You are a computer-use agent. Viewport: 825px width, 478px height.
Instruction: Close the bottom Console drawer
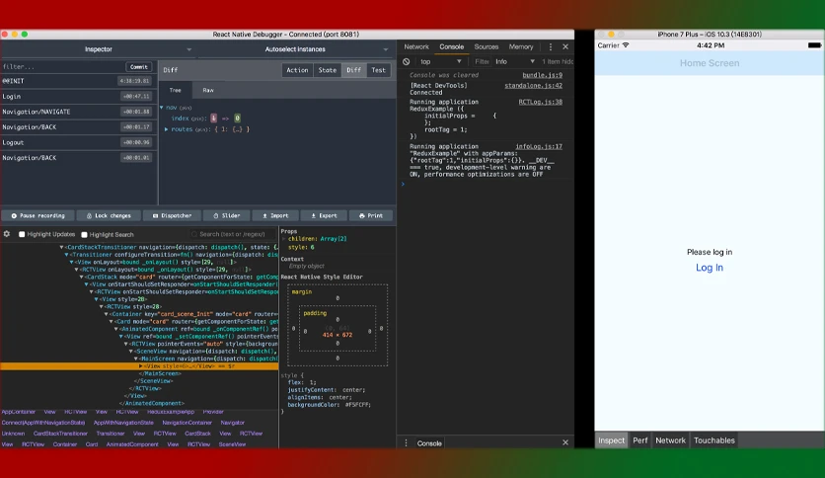565,442
